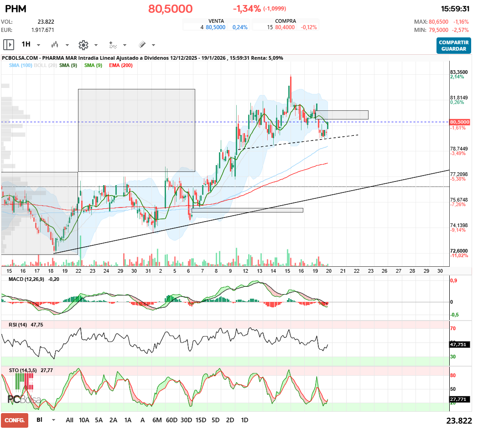The height and width of the screenshot is (430, 478).
Task: Select the 30D time range
Action: coord(186,420)
